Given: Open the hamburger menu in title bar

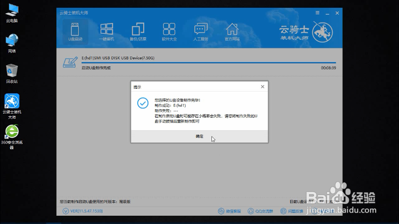Looking at the screenshot, I should (317, 13).
